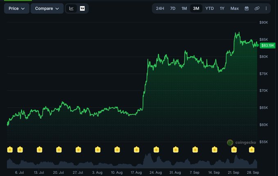Click the 14. Sep date label

214,172
